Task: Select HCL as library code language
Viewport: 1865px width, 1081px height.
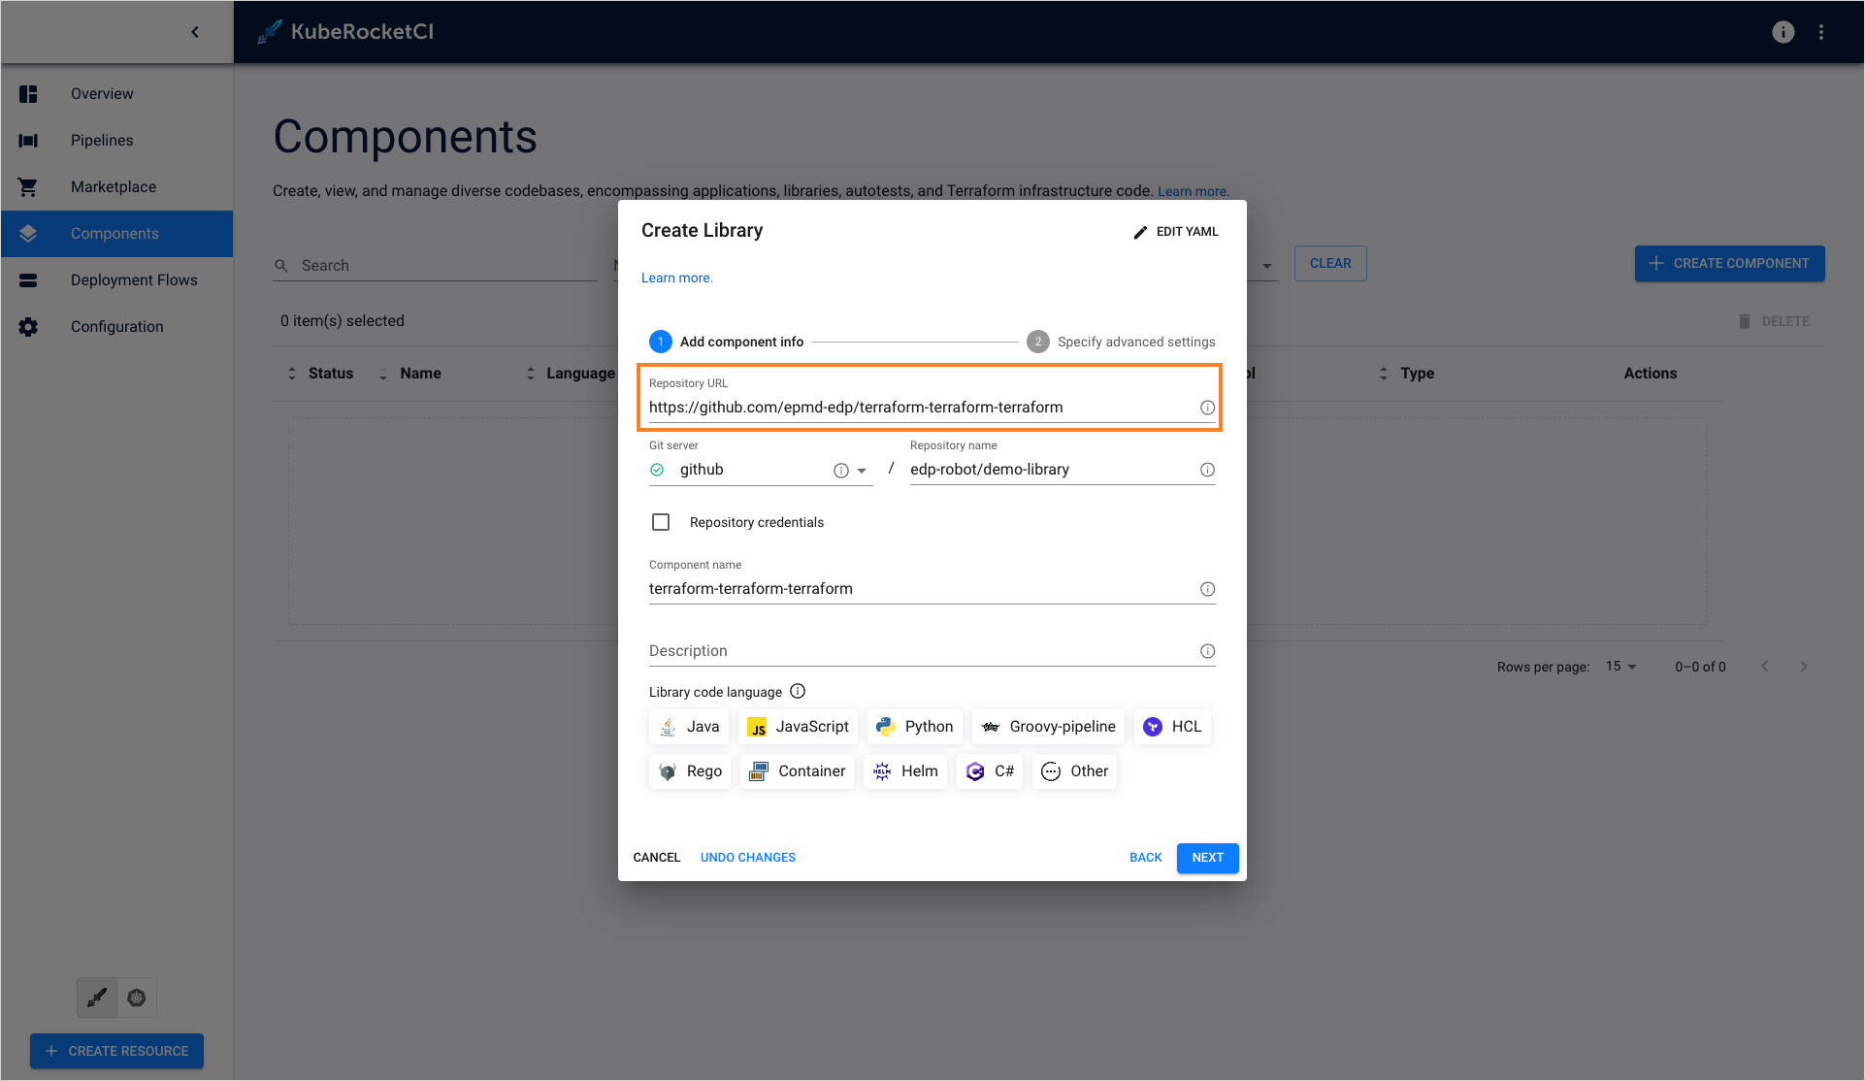Action: [x=1172, y=727]
